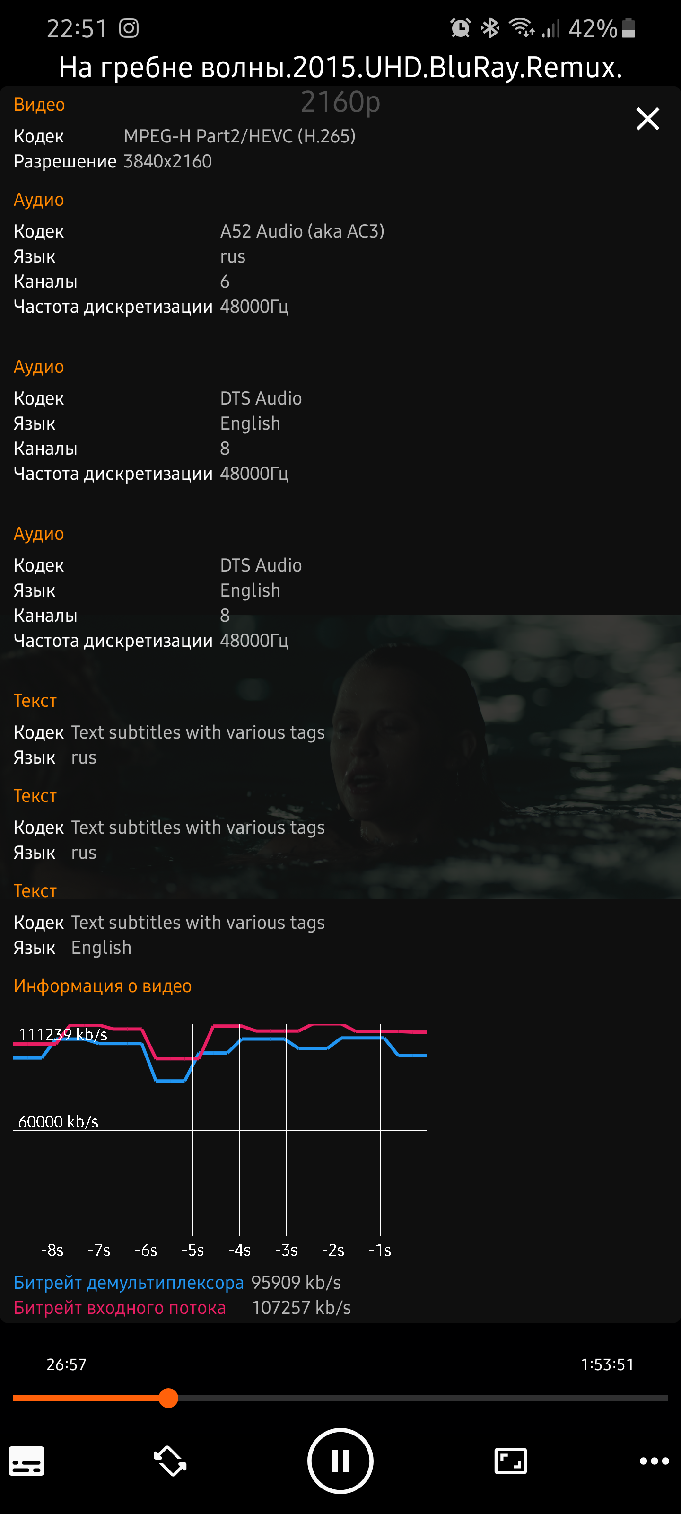Click the orange seek bar handle
The width and height of the screenshot is (681, 1514).
coord(169,1398)
